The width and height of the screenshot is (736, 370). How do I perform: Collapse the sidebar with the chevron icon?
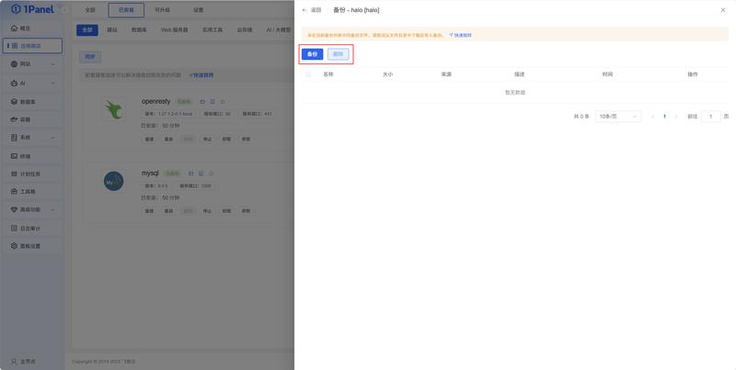tap(64, 10)
